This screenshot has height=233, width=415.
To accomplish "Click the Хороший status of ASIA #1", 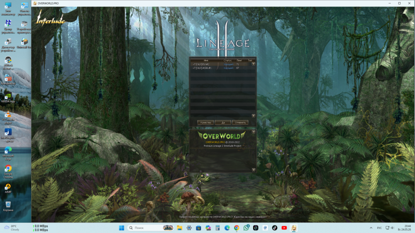I will coord(228,68).
